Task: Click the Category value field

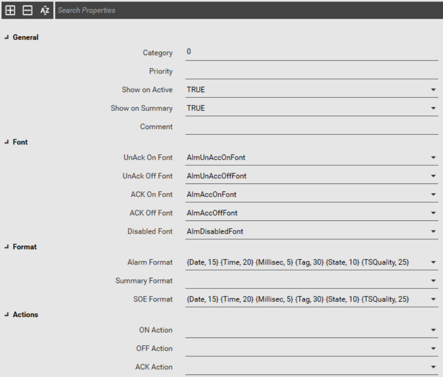Action: pos(312,52)
